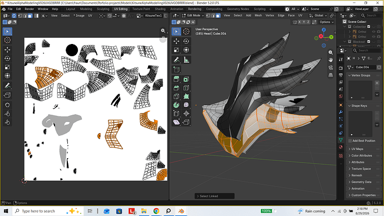Click the viewport pan hand icon
384x216 pixels.
click(x=331, y=60)
